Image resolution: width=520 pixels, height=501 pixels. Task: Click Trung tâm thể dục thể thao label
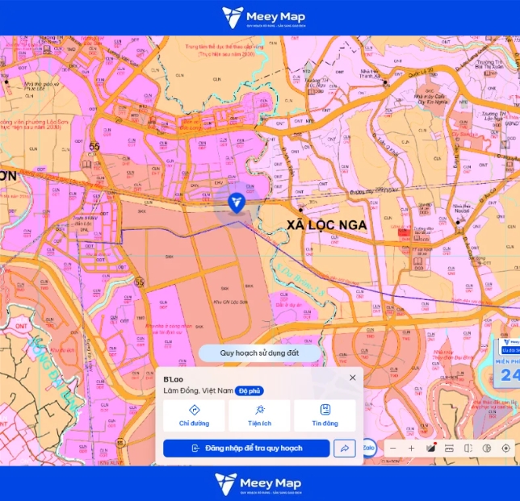tap(224, 50)
